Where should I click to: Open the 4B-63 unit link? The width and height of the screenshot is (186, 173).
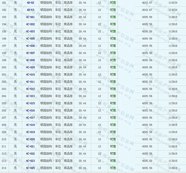[30, 10]
